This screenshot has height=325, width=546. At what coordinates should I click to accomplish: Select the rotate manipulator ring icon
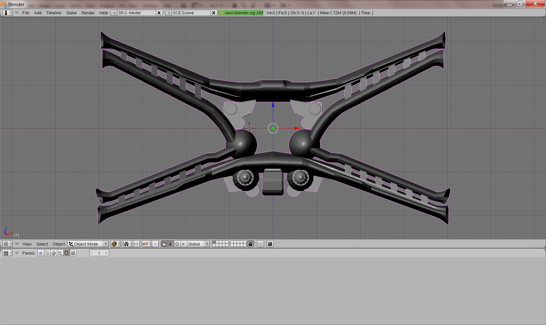[x=177, y=244]
